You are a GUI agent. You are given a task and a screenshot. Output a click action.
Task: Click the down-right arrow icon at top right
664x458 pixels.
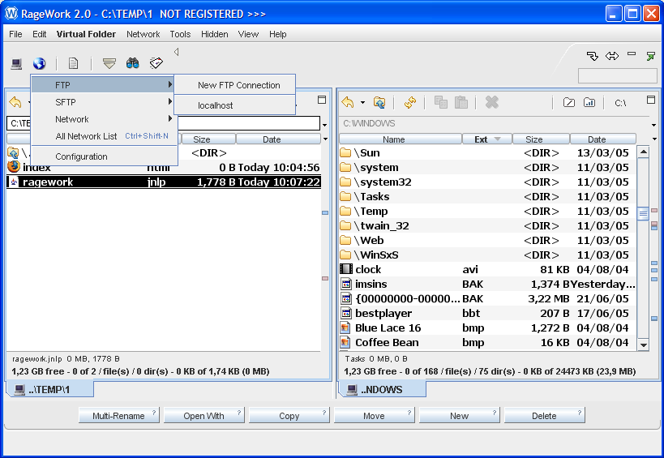click(x=592, y=56)
